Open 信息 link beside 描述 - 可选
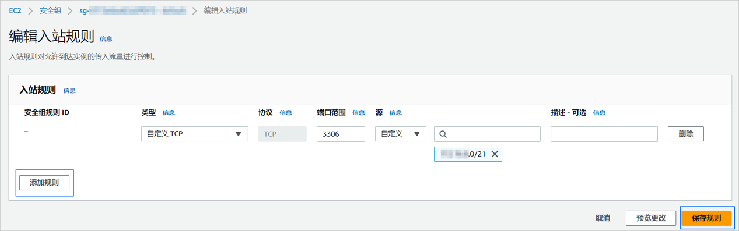 [x=600, y=113]
